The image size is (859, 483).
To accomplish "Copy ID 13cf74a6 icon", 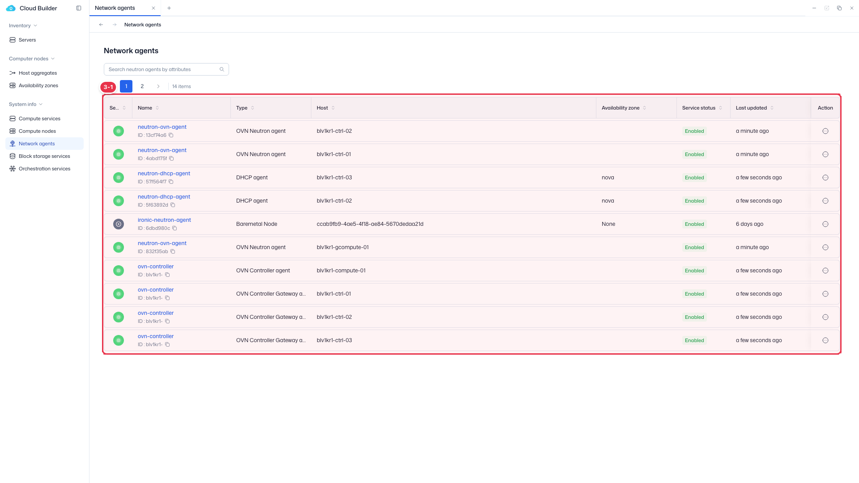I will coord(171,135).
